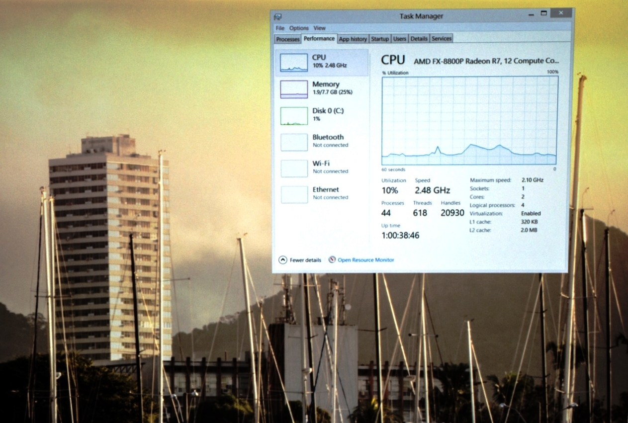The image size is (628, 423).
Task: Click the processes count 44
Action: point(386,213)
